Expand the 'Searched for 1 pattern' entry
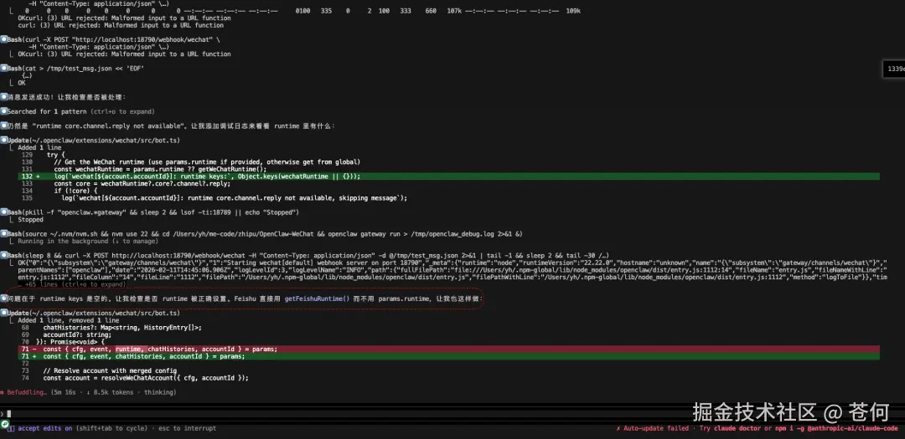This screenshot has height=439, width=905. coord(80,111)
